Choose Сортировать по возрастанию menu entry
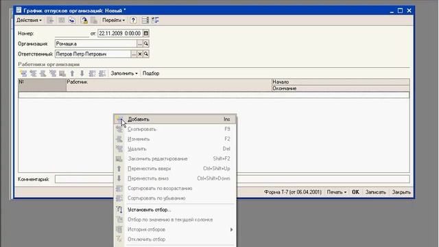The height and width of the screenshot is (247, 439). click(x=175, y=188)
